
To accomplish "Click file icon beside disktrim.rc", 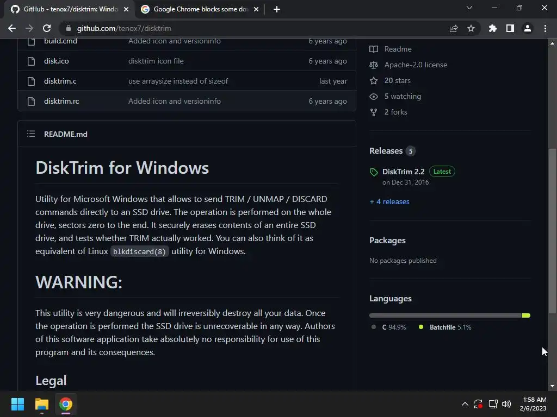I will pyautogui.click(x=31, y=102).
